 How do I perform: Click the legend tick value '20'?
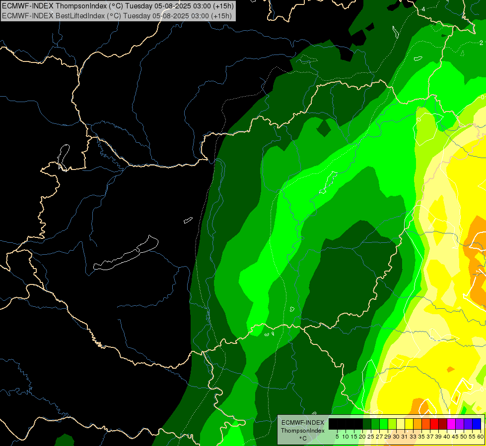362,437
